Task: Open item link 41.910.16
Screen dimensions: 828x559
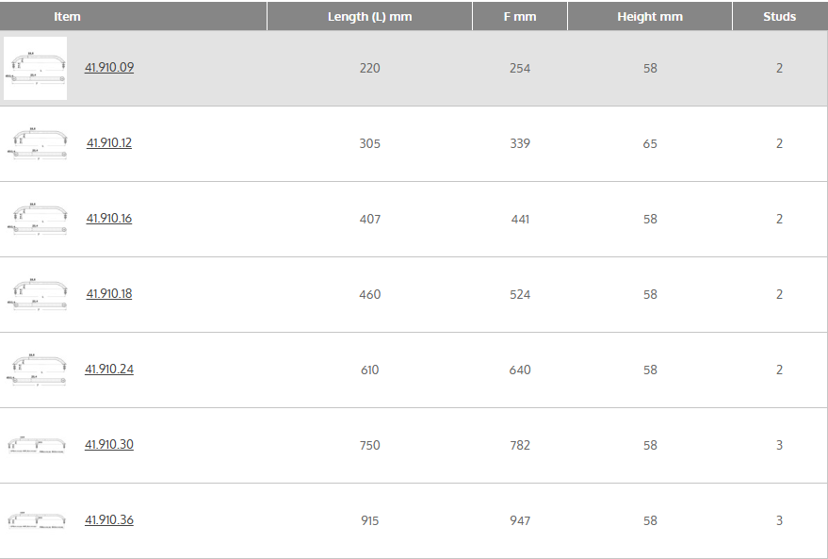Action: pyautogui.click(x=109, y=219)
